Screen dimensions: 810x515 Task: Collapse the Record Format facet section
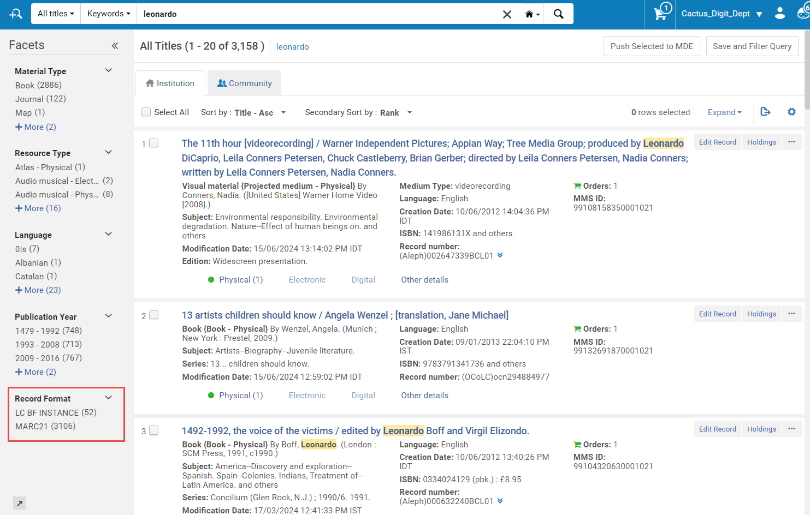[108, 398]
